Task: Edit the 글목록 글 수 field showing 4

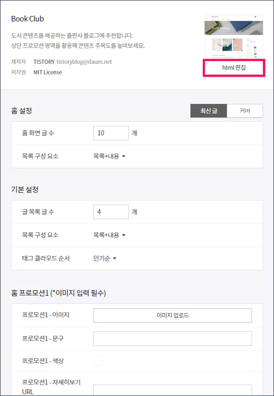Action: (x=111, y=211)
